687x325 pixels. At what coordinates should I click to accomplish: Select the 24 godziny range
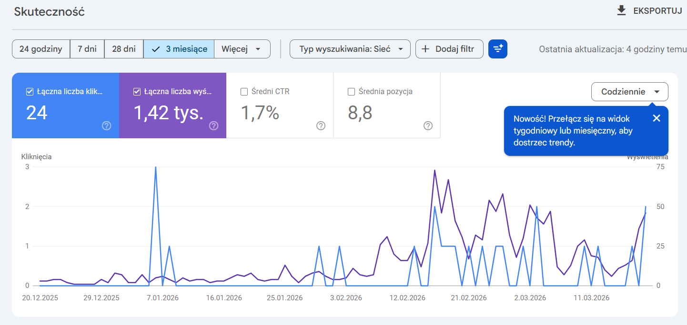41,49
